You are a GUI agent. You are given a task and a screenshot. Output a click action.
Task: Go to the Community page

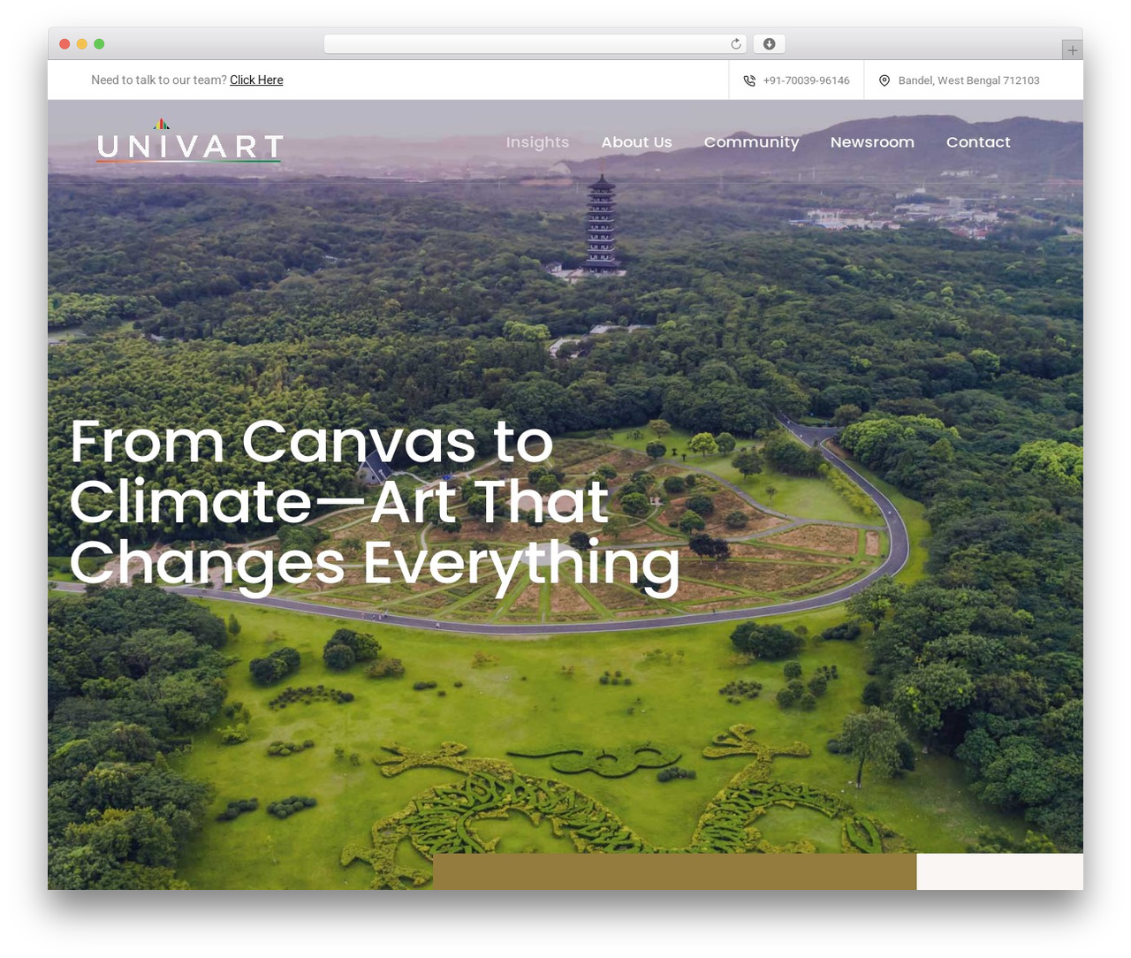click(751, 142)
